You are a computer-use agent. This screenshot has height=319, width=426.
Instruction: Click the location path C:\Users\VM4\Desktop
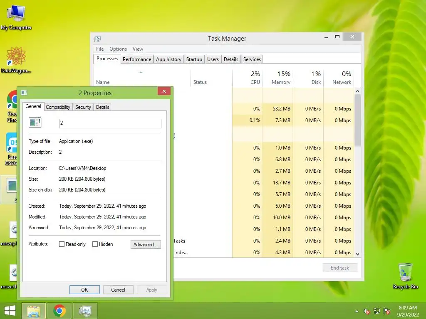[x=83, y=168]
